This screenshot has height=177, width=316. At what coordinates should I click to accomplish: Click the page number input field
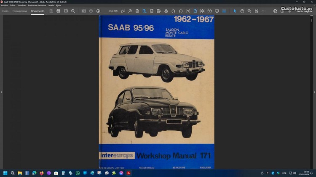113,11
